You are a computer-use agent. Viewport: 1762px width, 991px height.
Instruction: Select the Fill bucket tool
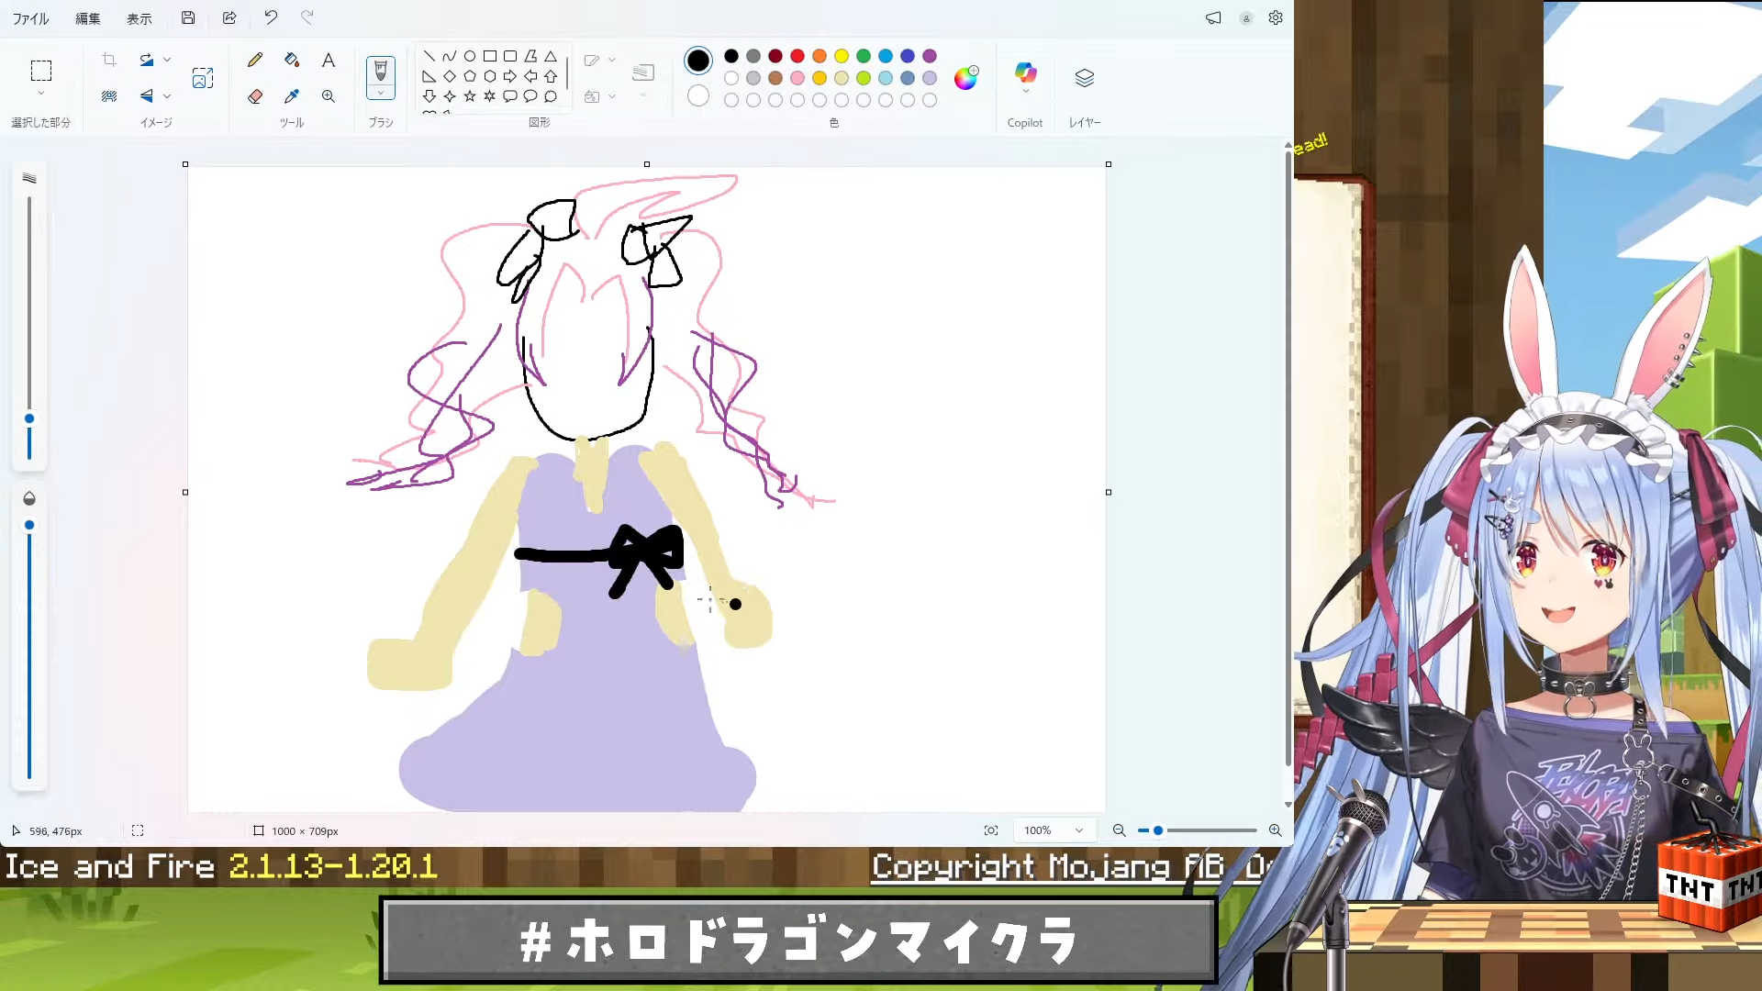292,61
